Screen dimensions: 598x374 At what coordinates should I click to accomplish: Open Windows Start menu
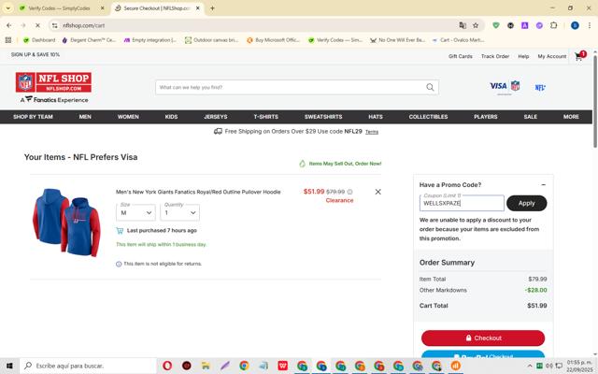point(9,366)
